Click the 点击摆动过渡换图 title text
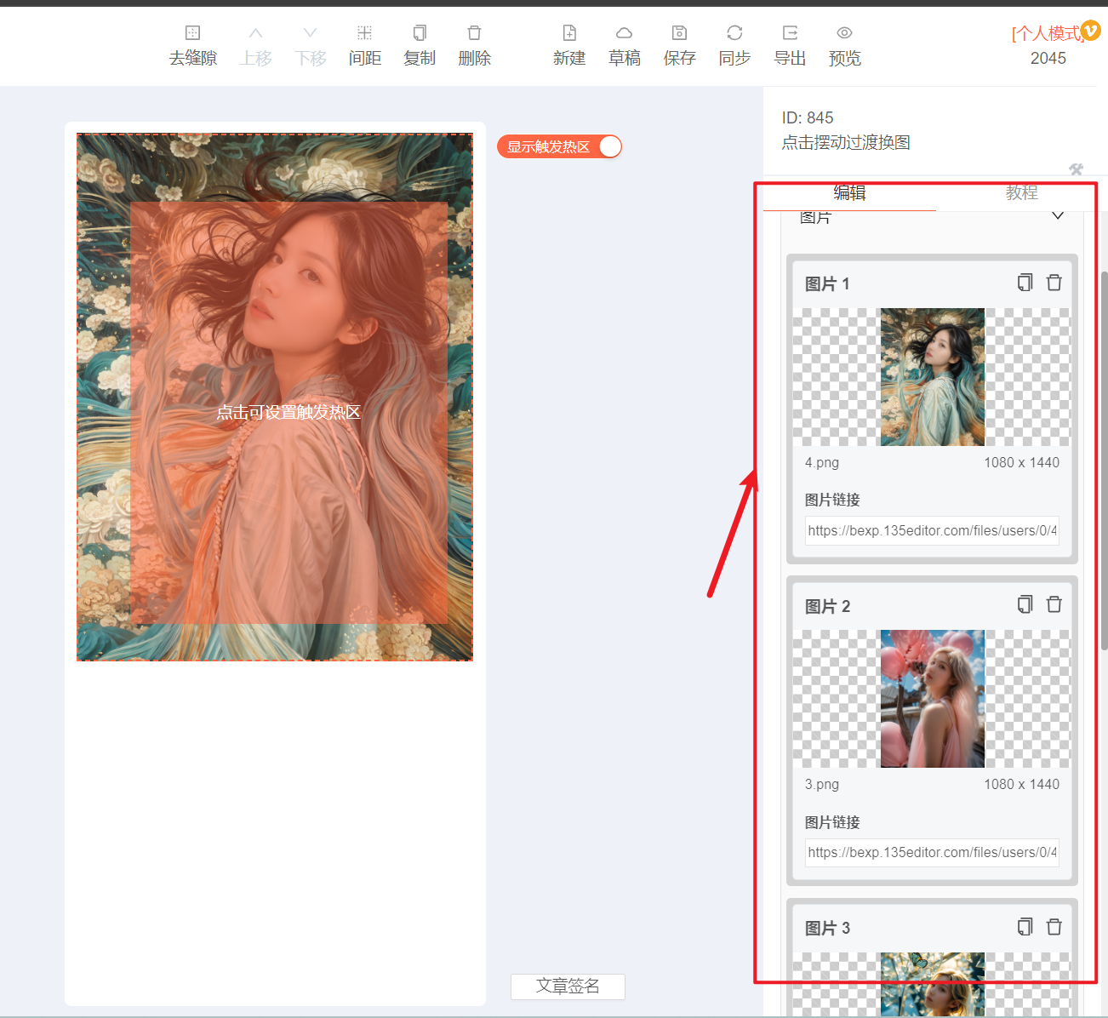This screenshot has width=1108, height=1018. coord(846,142)
